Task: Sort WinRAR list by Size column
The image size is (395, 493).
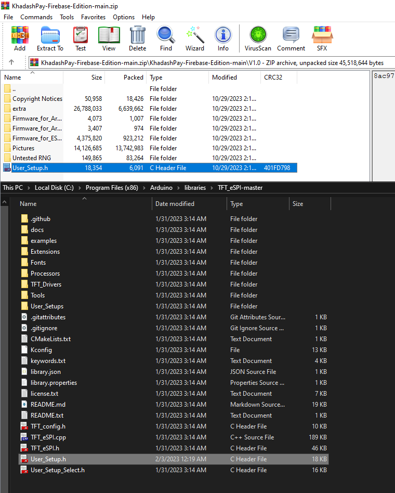Action: coord(84,77)
